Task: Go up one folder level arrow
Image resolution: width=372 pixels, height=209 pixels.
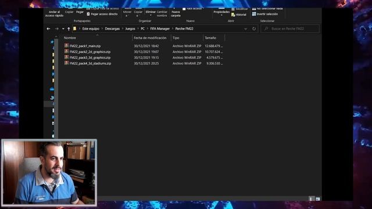Action: click(x=69, y=28)
